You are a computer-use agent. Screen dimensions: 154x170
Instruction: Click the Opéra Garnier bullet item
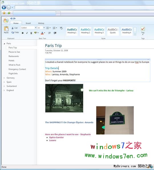[x=56, y=137]
